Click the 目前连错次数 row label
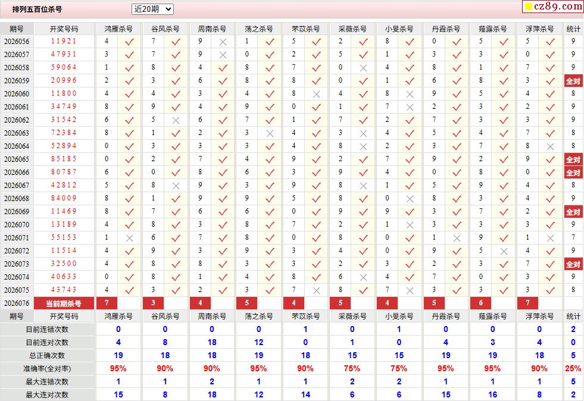The width and height of the screenshot is (584, 401). pos(47,330)
